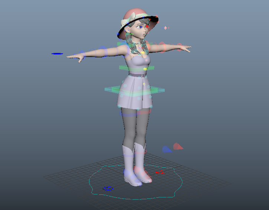Select the red cone knee pole-vector control
The width and height of the screenshot is (269, 210).
point(178,146)
